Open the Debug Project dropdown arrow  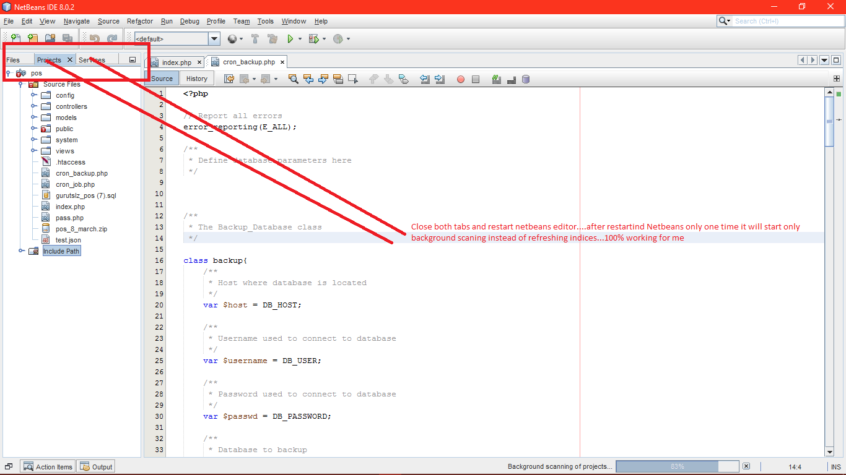324,38
